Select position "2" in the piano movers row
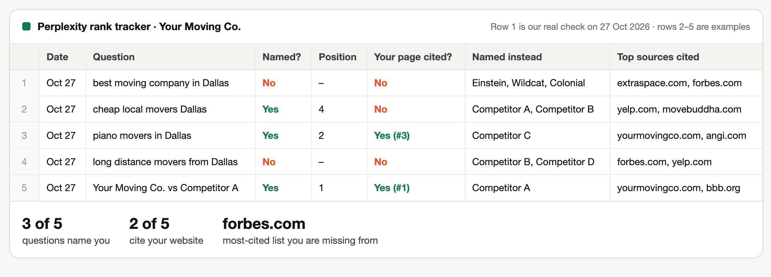The height and width of the screenshot is (277, 771). 321,136
